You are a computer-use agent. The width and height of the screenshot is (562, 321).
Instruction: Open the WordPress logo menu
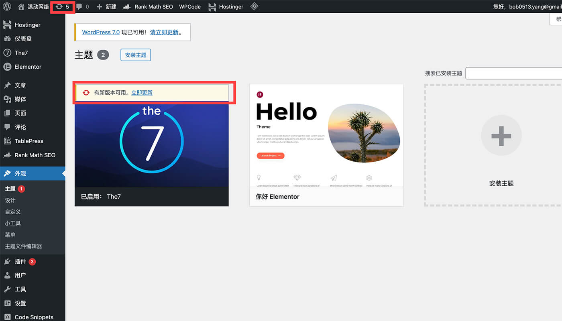[x=7, y=6]
